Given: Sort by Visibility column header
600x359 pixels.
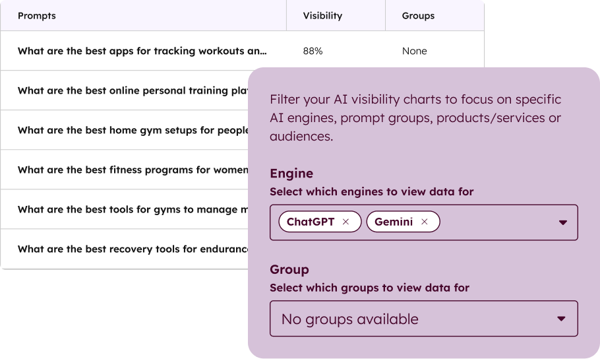Looking at the screenshot, I should point(322,16).
